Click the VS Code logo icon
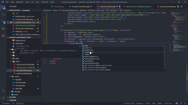Screen dimensions: 188x105 [x=3, y=2]
